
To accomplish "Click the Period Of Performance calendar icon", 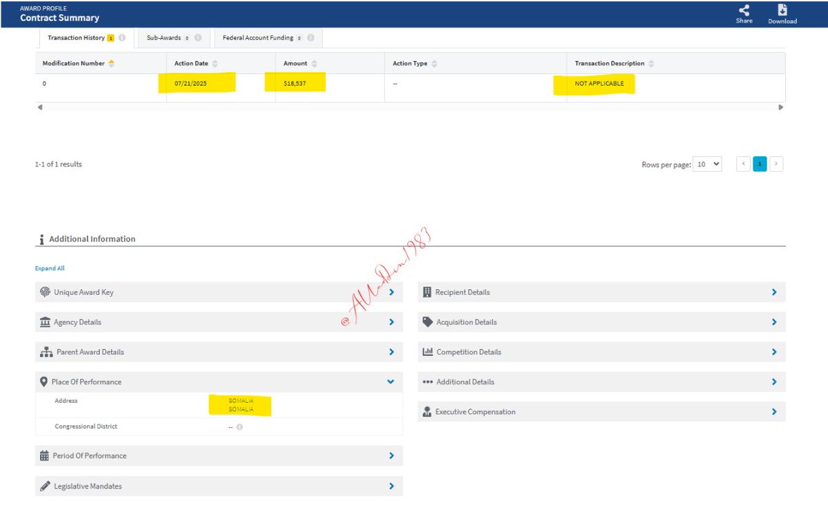I will [x=45, y=455].
